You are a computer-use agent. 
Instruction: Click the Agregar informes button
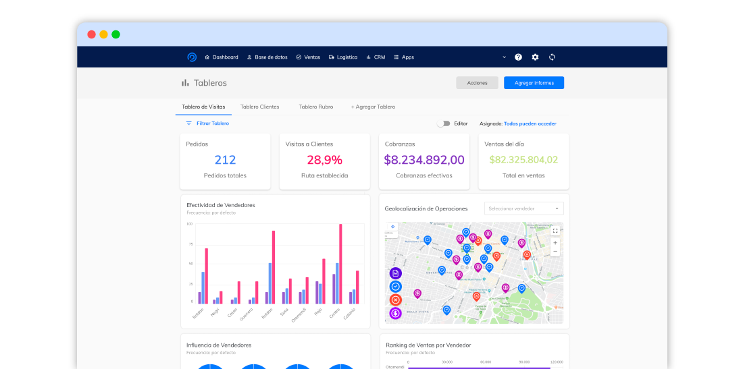(534, 83)
